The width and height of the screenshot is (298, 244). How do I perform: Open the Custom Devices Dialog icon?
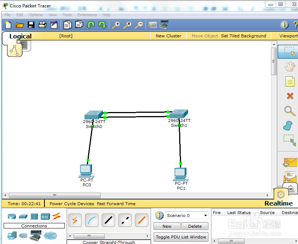click(164, 25)
